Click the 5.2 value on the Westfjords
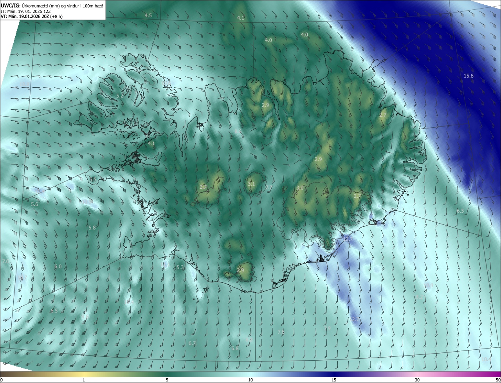 click(x=120, y=96)
